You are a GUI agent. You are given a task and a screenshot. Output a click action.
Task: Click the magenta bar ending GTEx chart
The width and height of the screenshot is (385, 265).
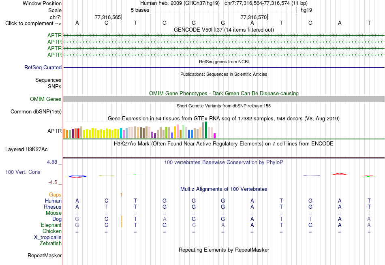[x=215, y=136]
